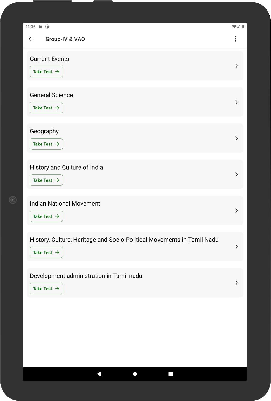Open History, Culture, Heritage Tamil Nadu title
This screenshot has width=271, height=401.
124,240
